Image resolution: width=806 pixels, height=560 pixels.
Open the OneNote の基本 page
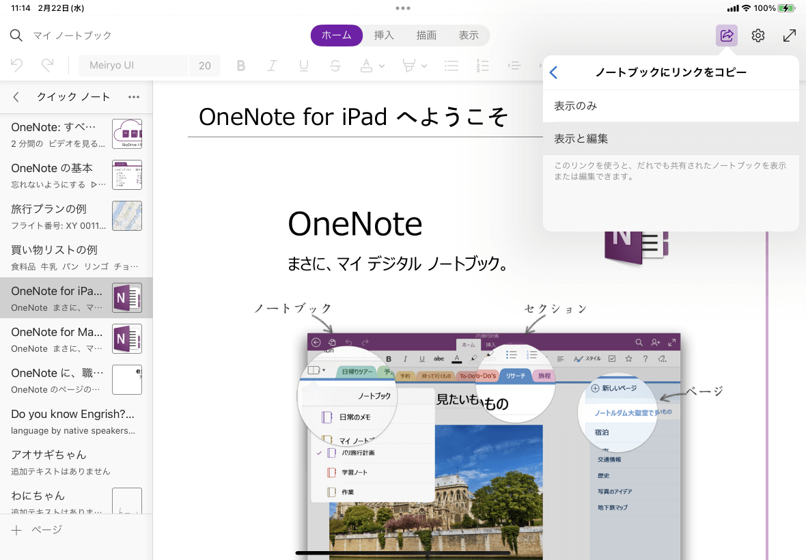click(76, 175)
